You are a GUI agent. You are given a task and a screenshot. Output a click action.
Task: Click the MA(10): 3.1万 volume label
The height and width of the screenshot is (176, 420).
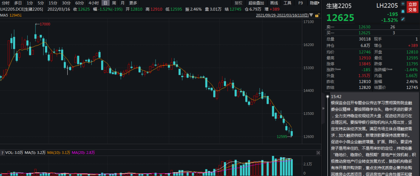pos(59,153)
